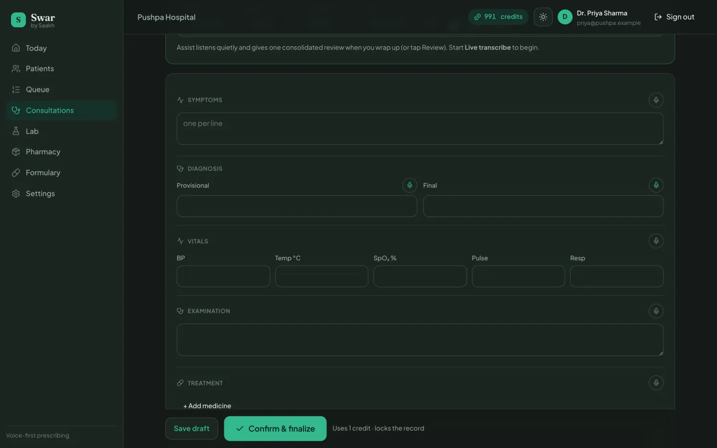The height and width of the screenshot is (448, 717).
Task: Open the Queue section
Action: (61, 90)
